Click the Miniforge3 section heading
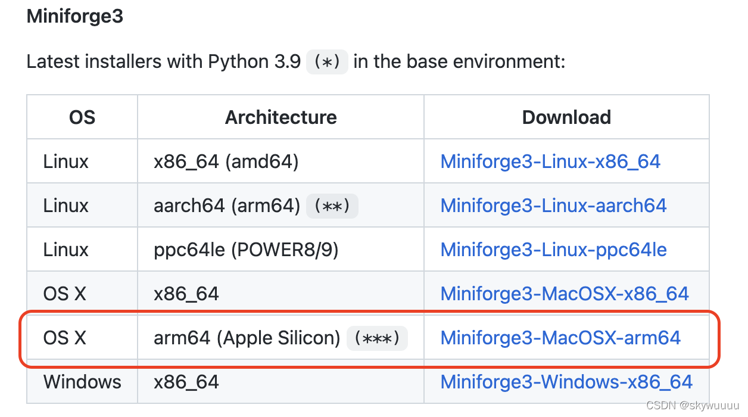The image size is (748, 417). [75, 16]
